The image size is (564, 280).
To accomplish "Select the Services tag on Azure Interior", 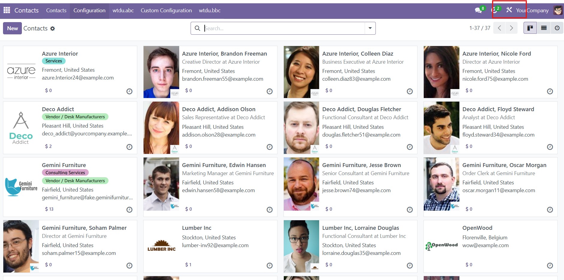I will point(53,61).
